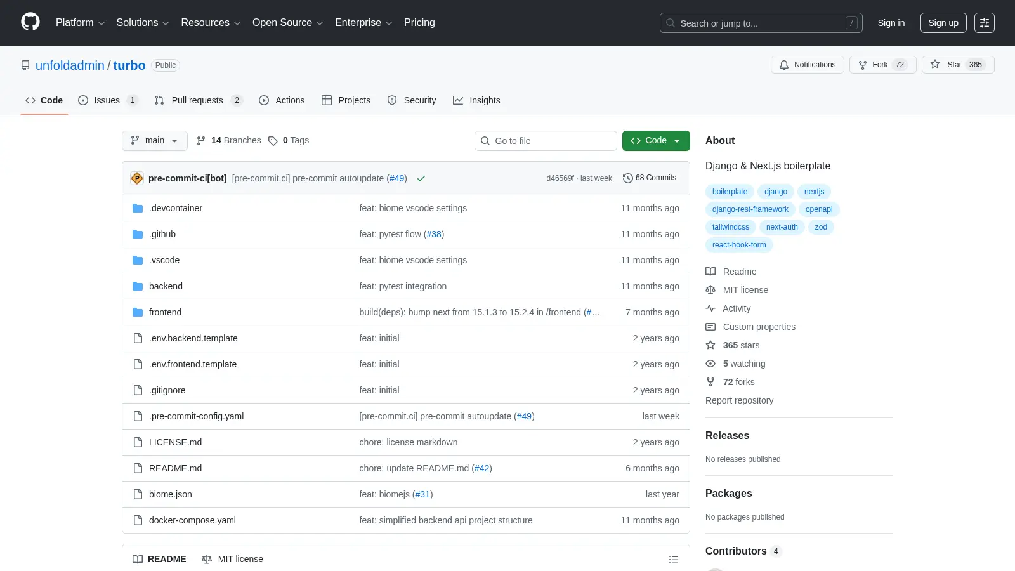Screen dimensions: 1015x571
Task: Switch to the Pull requests tab
Action: tap(199, 100)
